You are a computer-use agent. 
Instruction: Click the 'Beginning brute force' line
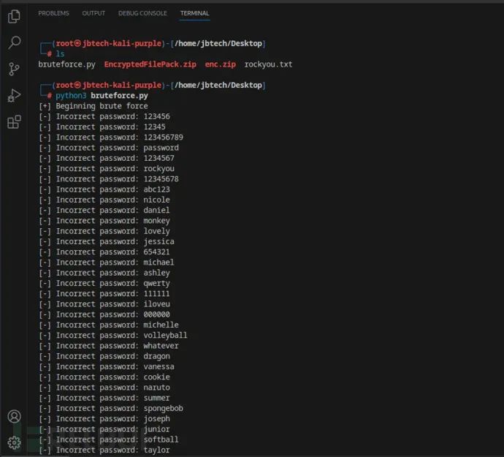tap(93, 106)
